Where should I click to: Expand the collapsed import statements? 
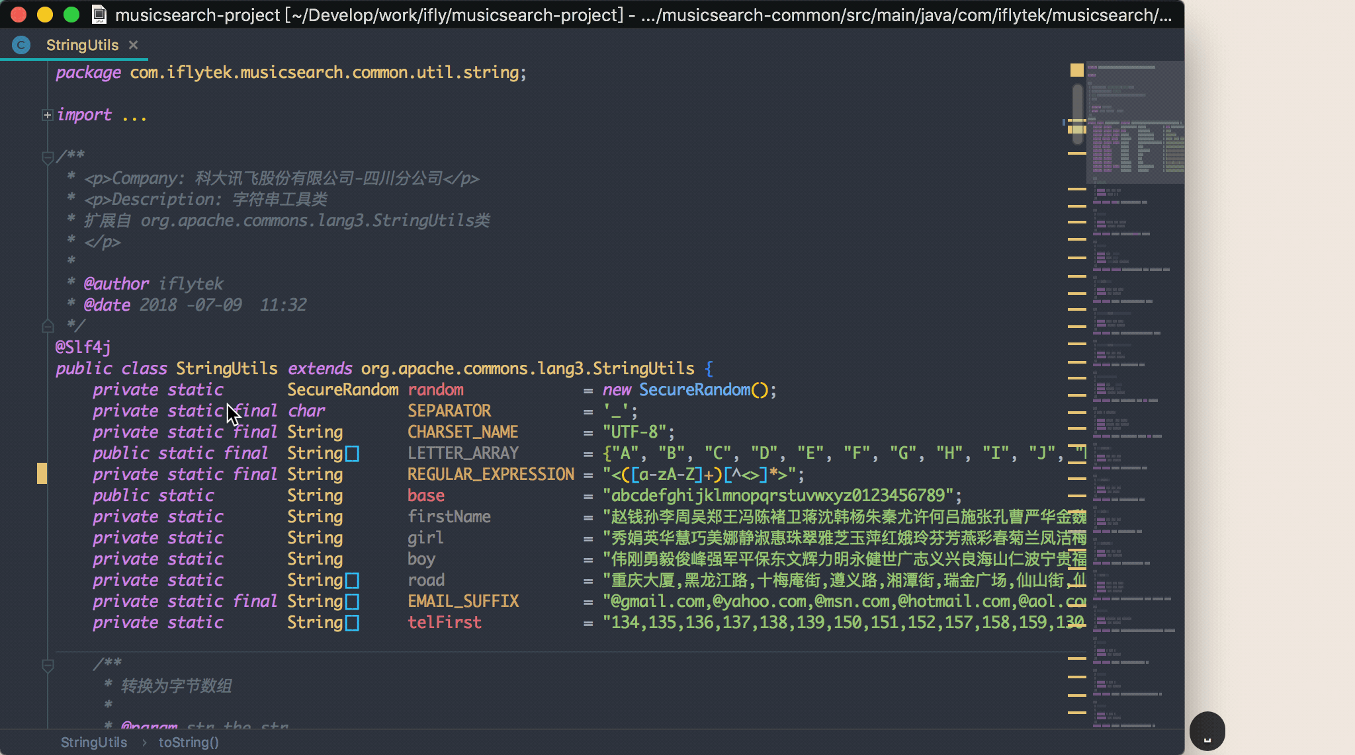[x=48, y=115]
